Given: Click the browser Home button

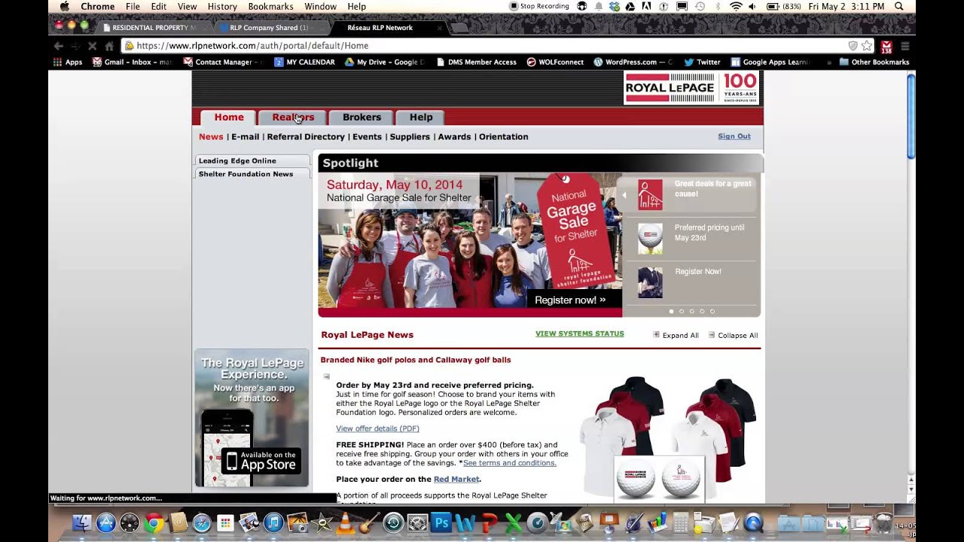Looking at the screenshot, I should [109, 46].
